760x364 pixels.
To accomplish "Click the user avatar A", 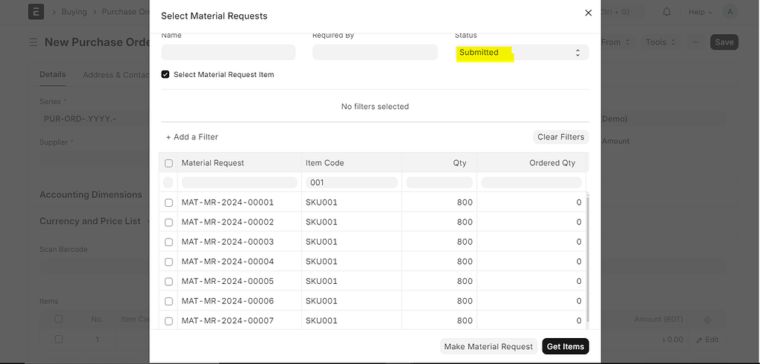I will tap(730, 12).
